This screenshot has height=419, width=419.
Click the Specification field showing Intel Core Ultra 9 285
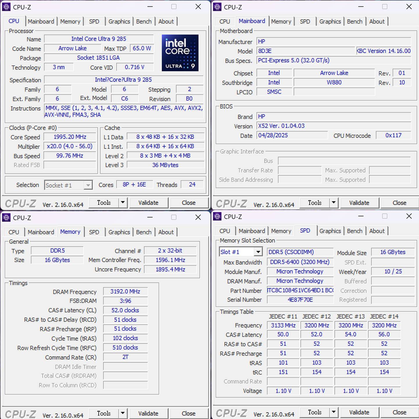click(124, 79)
